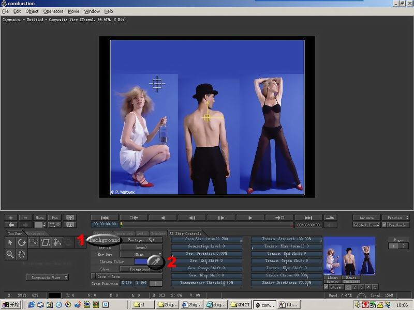Toggle the Crop - Crop checkbox
The height and width of the screenshot is (310, 414).
[93, 276]
